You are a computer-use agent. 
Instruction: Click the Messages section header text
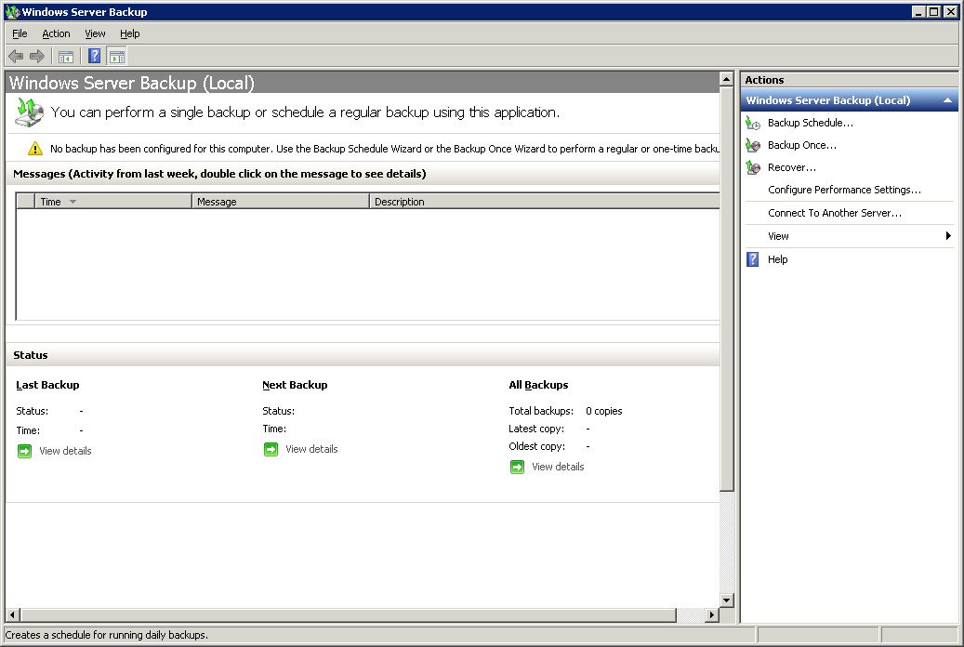219,174
